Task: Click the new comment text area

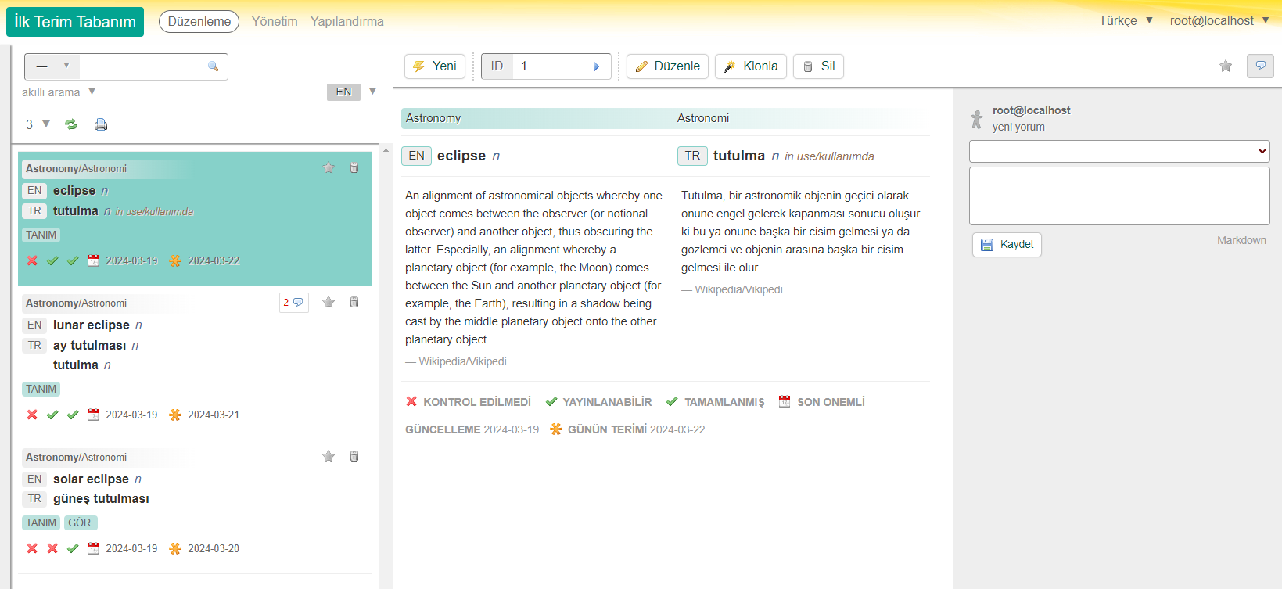Action: (1119, 196)
